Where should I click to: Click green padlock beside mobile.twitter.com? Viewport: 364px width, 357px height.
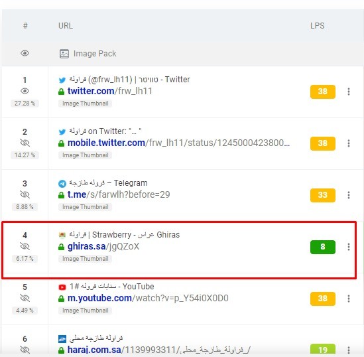click(61, 143)
